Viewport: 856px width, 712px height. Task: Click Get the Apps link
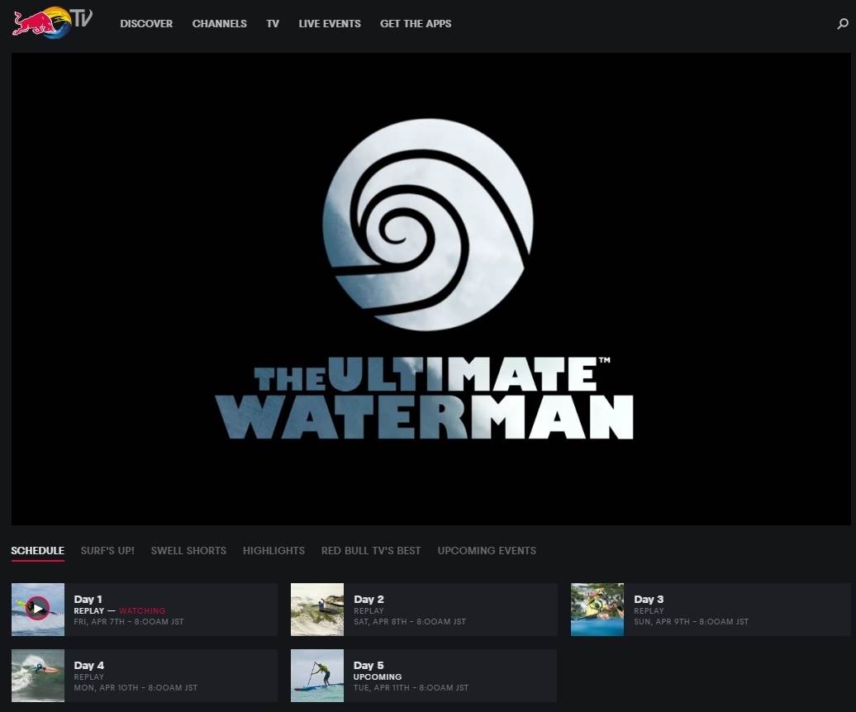coord(416,24)
